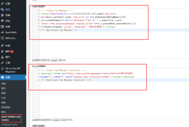Click the red update badge on 插件
Screen dimensions: 189x127
[12, 51]
